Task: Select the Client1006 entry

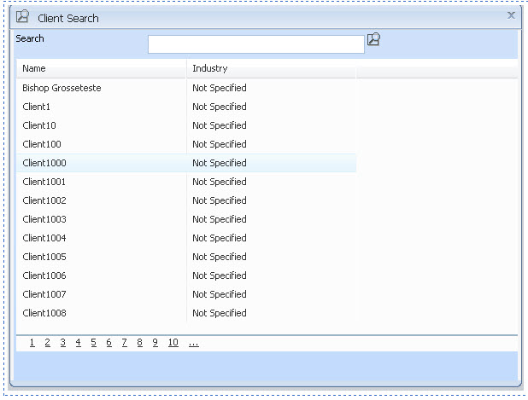Action: pos(44,275)
